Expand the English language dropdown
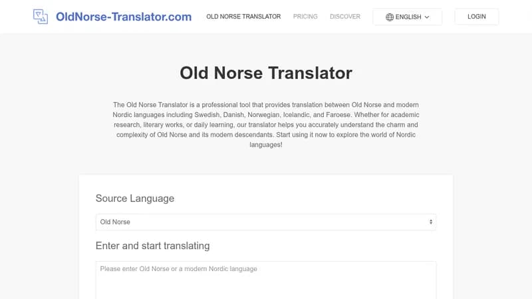Image resolution: width=532 pixels, height=299 pixels. click(x=408, y=17)
